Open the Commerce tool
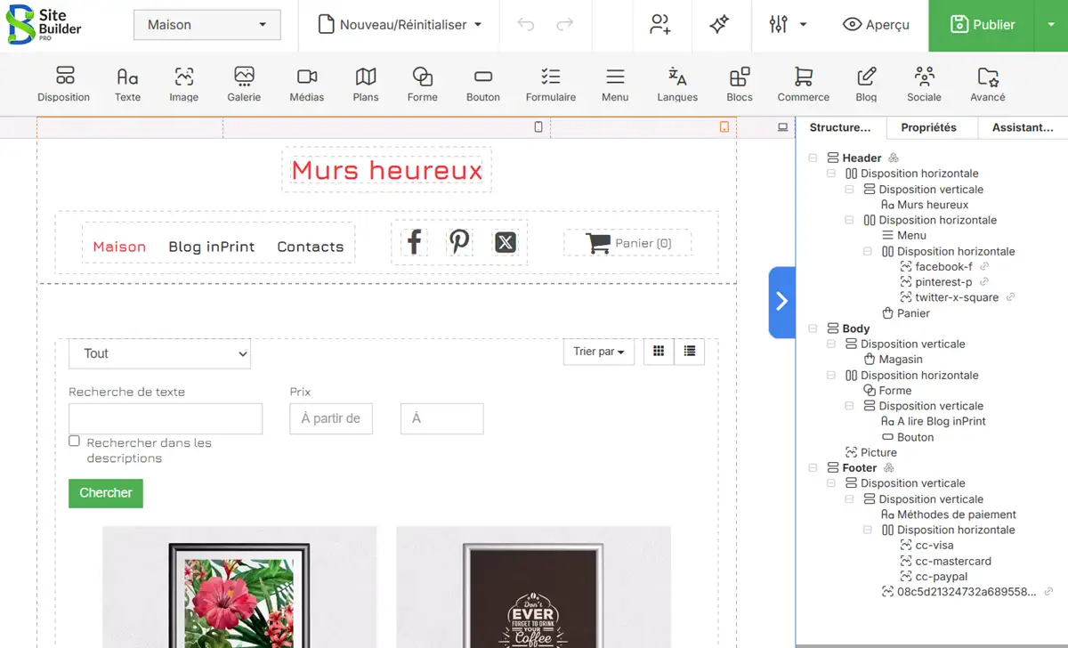 pyautogui.click(x=804, y=85)
